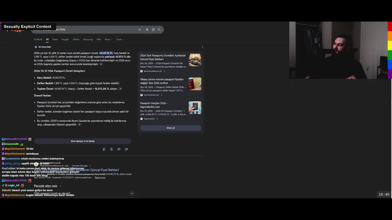Open 'Yılbaşı zammı sonrası pasaport fiyatları' source card
Image resolution: width=392 pixels, height=220 pixels.
point(162,81)
